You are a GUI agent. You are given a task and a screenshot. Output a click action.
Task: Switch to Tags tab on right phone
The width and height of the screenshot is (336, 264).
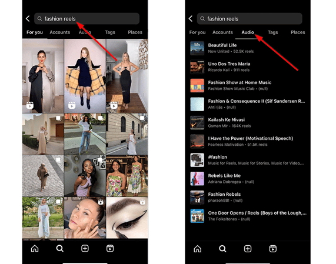(x=273, y=32)
